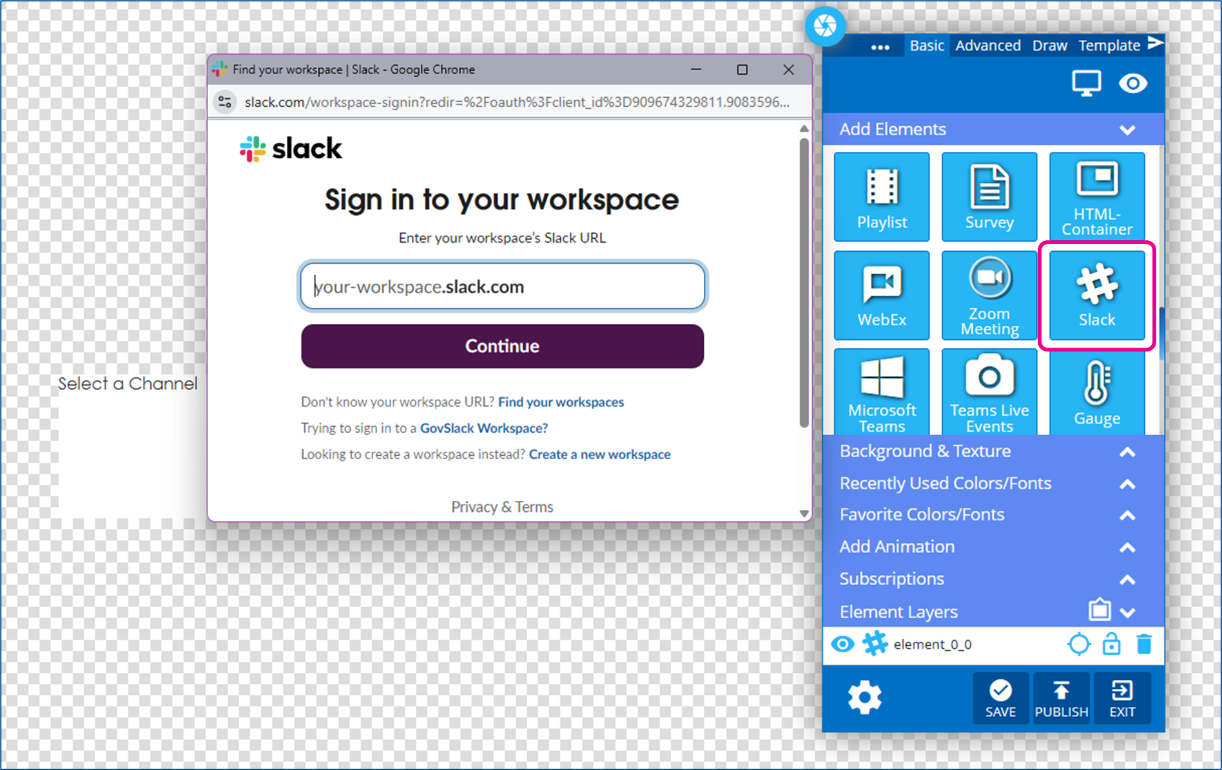This screenshot has width=1222, height=770.
Task: Delete the element_0_0 layer
Action: tap(1144, 644)
